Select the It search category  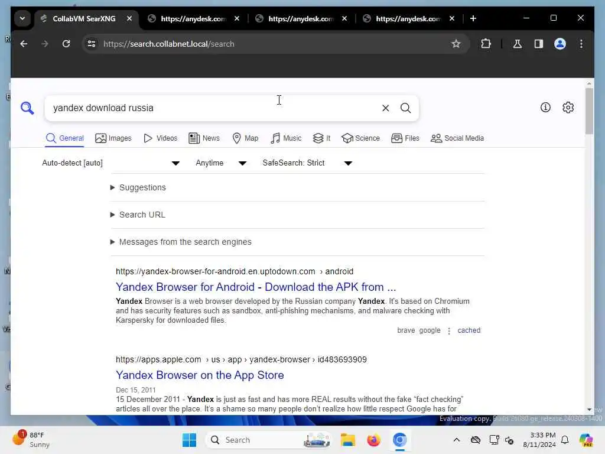[321, 138]
